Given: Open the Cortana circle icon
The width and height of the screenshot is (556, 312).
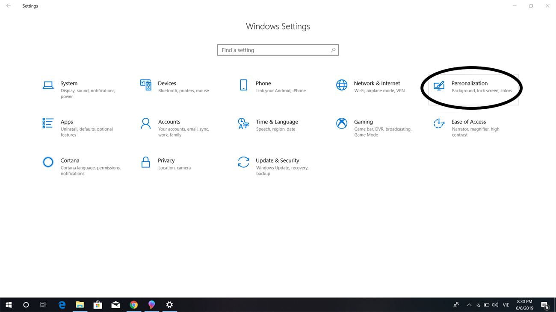Looking at the screenshot, I should pyautogui.click(x=48, y=162).
